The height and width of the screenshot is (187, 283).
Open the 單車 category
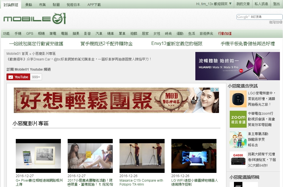coord(122,33)
